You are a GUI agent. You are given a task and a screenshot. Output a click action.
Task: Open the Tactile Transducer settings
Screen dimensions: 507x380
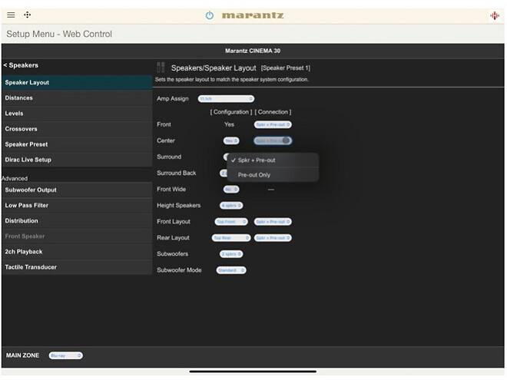(x=31, y=267)
